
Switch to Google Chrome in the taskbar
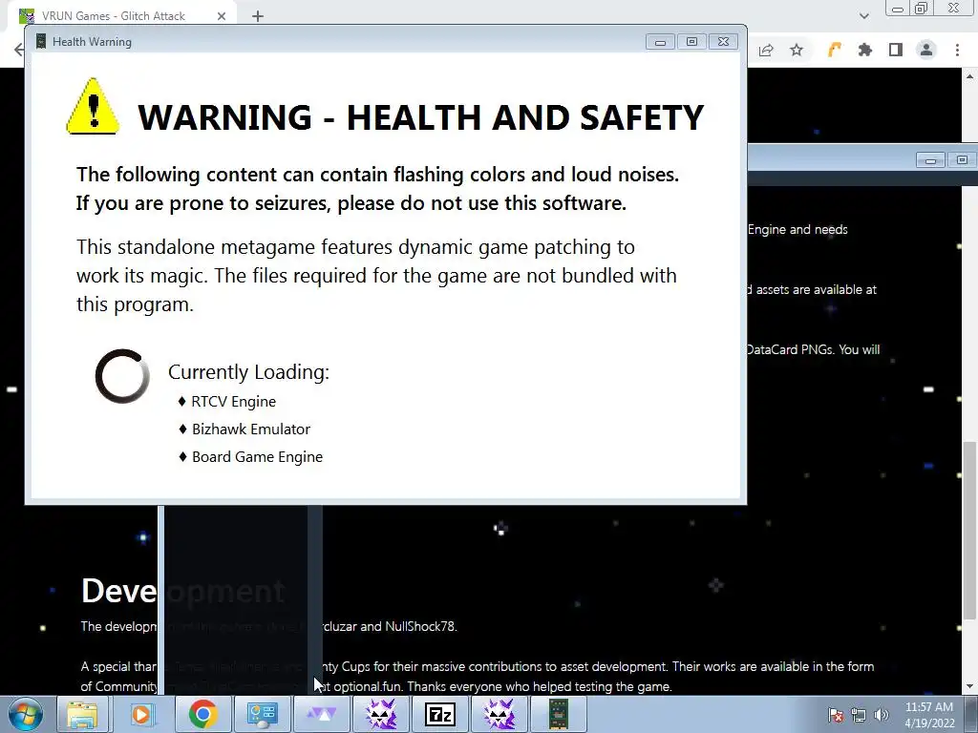coord(202,714)
